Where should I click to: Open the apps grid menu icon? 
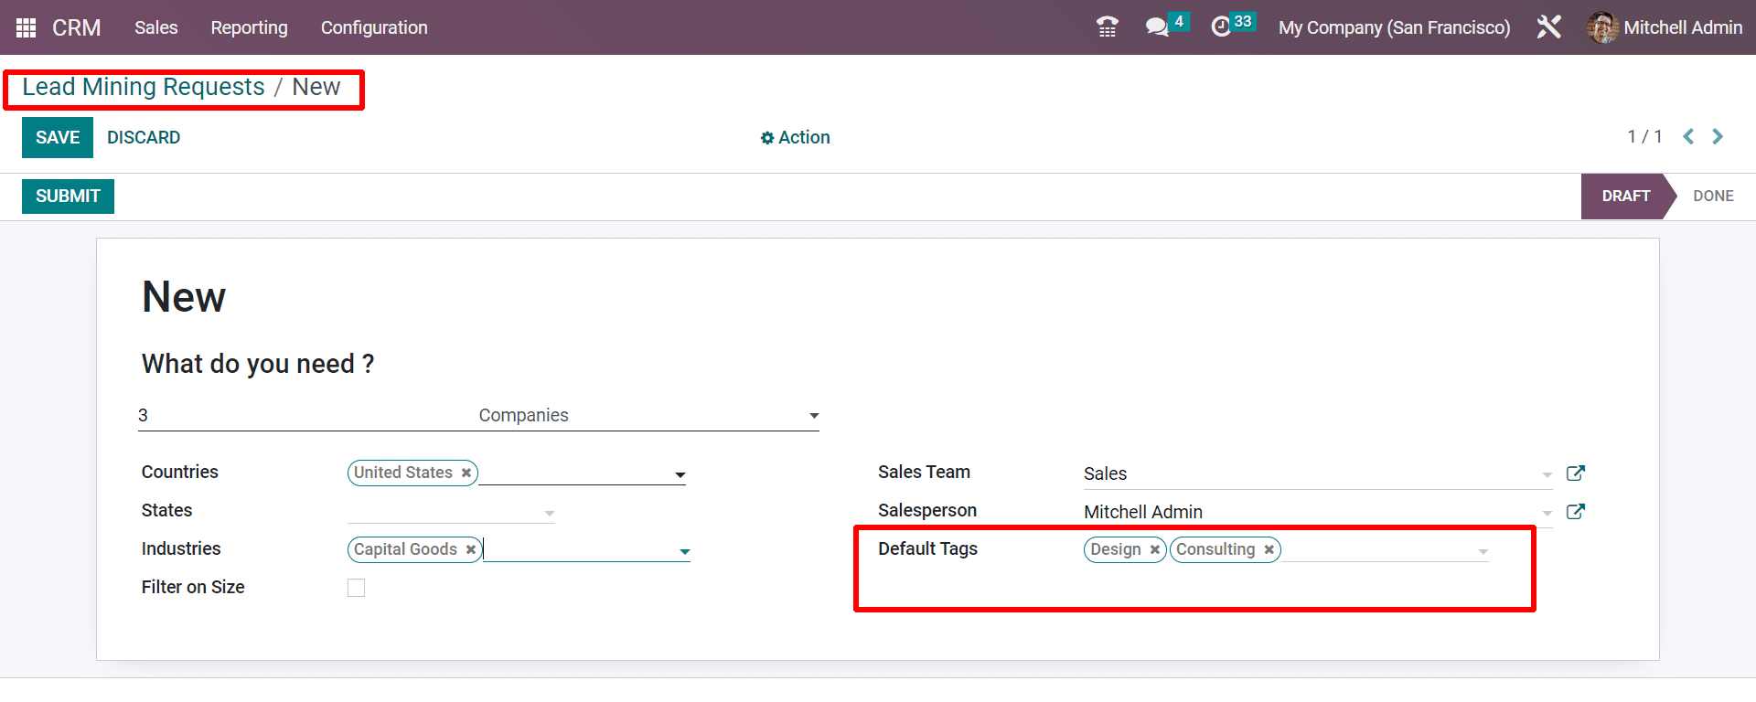tap(26, 27)
